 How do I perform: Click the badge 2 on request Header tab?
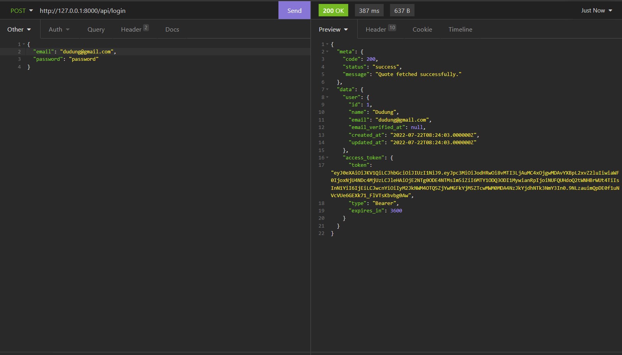(146, 28)
